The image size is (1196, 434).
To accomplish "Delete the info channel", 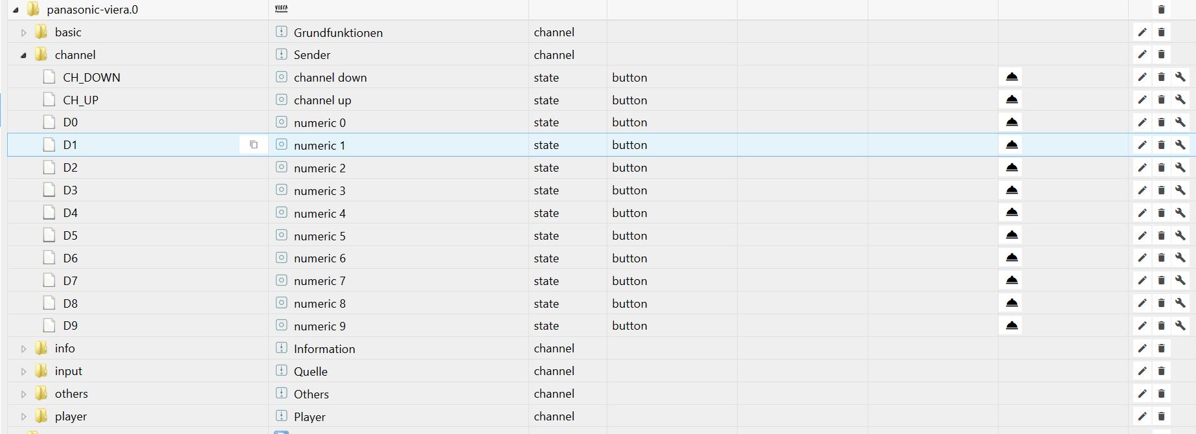I will point(1161,348).
